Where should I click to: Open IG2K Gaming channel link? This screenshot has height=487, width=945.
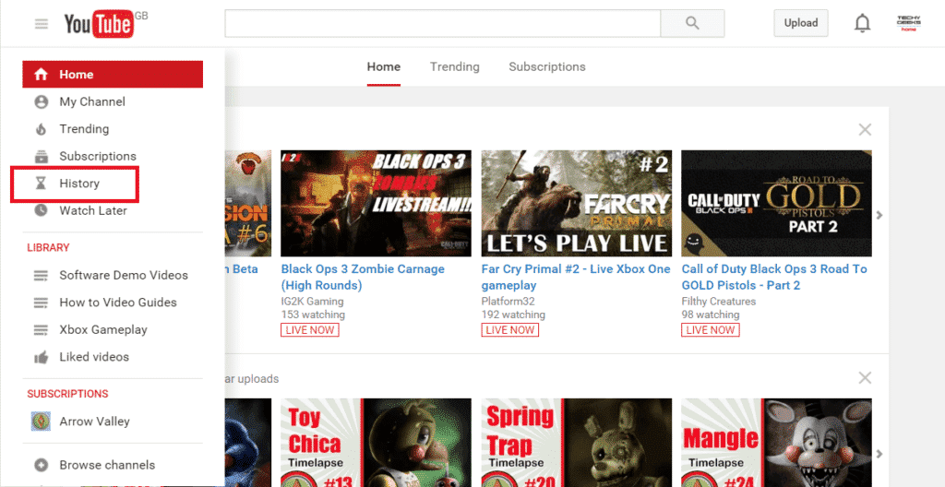click(x=312, y=302)
